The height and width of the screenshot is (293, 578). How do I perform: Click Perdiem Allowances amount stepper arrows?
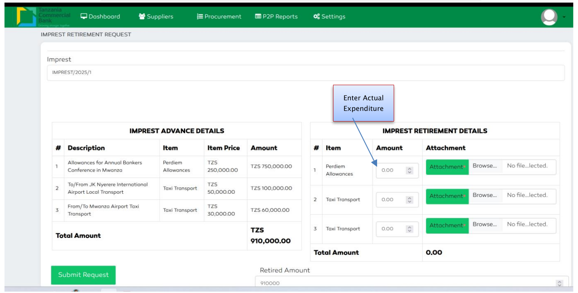pyautogui.click(x=409, y=170)
